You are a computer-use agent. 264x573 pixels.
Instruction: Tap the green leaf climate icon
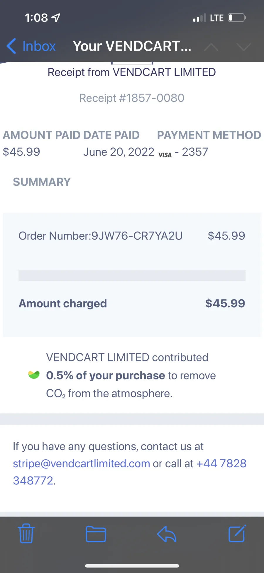34,375
